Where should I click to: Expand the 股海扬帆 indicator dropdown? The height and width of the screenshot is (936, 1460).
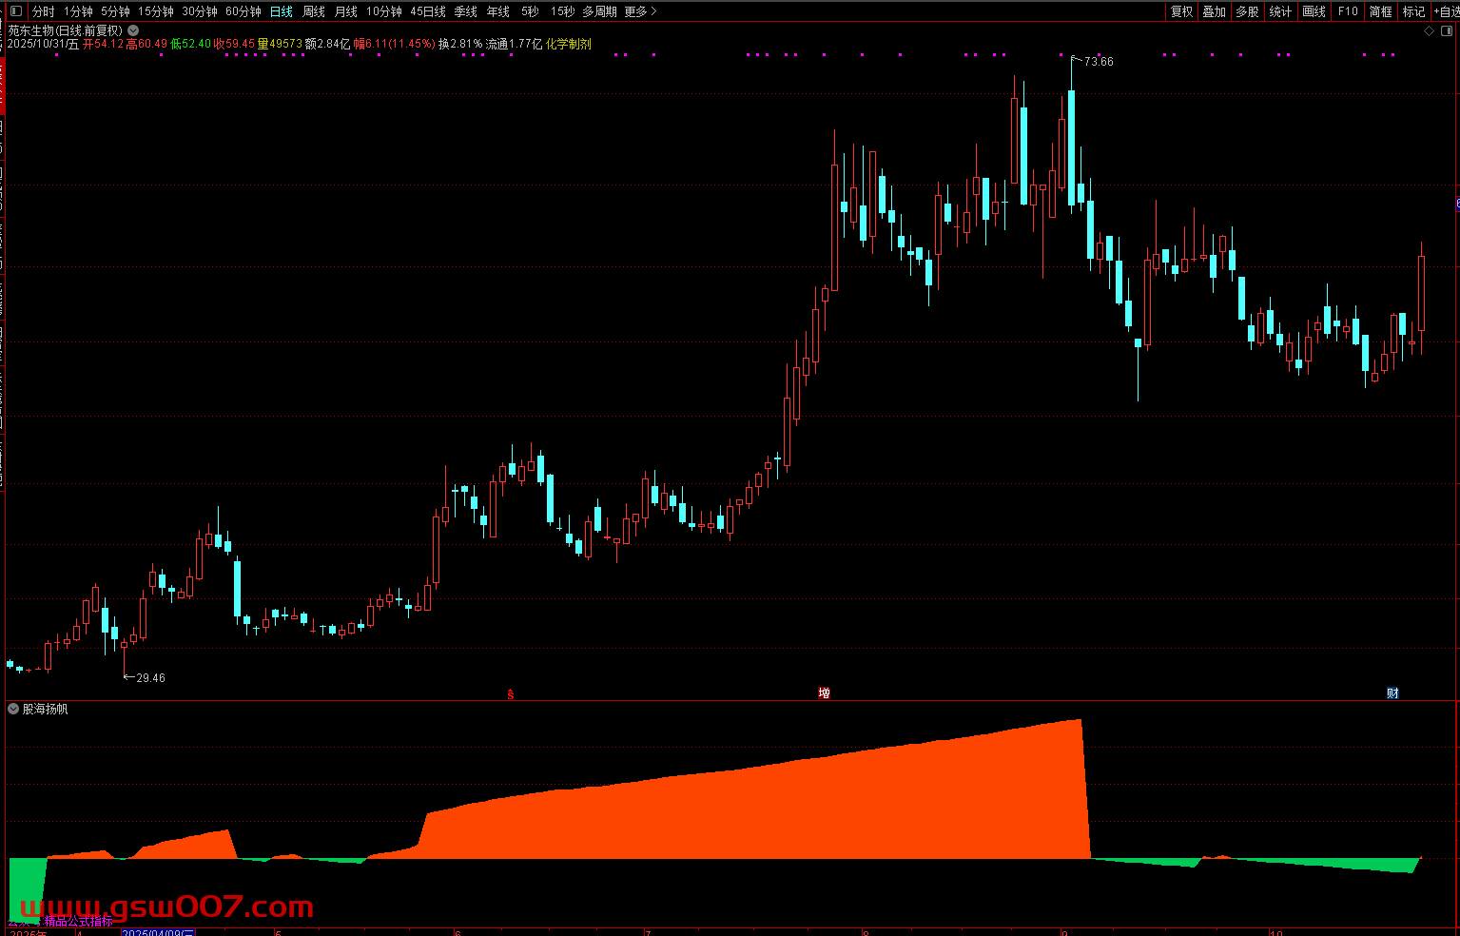(14, 709)
